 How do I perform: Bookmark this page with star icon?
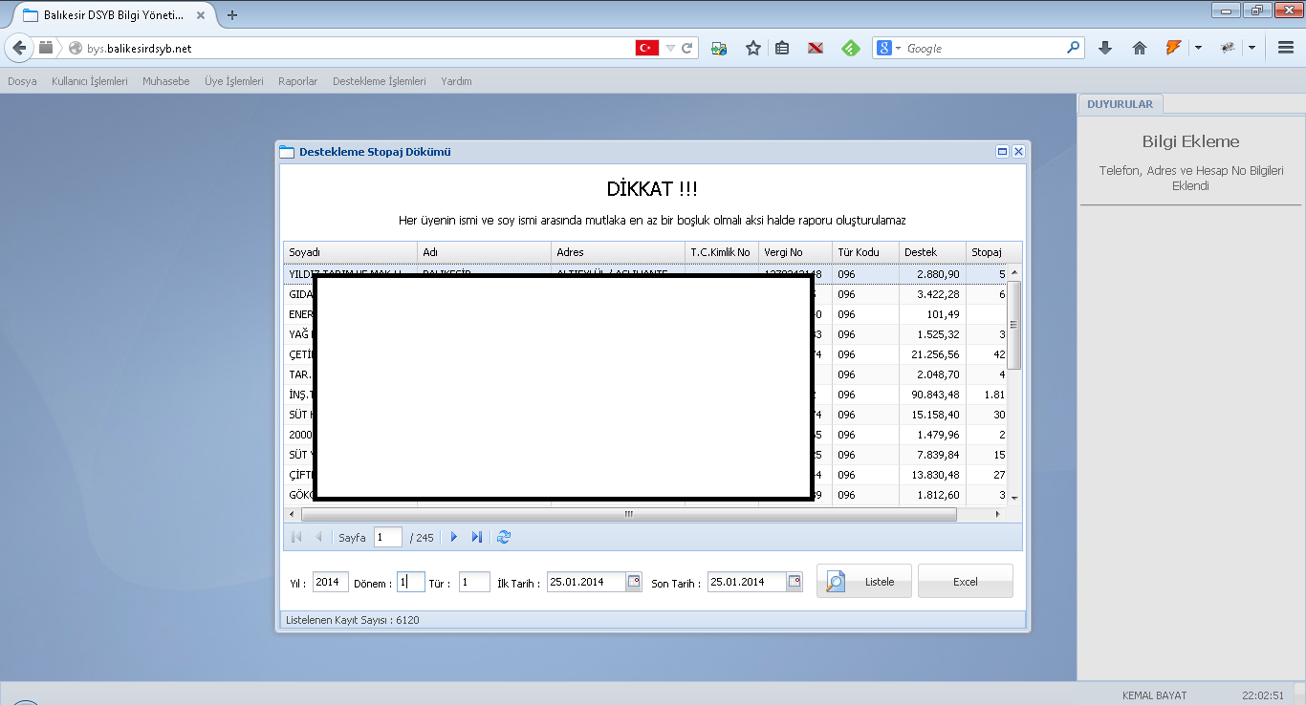pos(753,48)
